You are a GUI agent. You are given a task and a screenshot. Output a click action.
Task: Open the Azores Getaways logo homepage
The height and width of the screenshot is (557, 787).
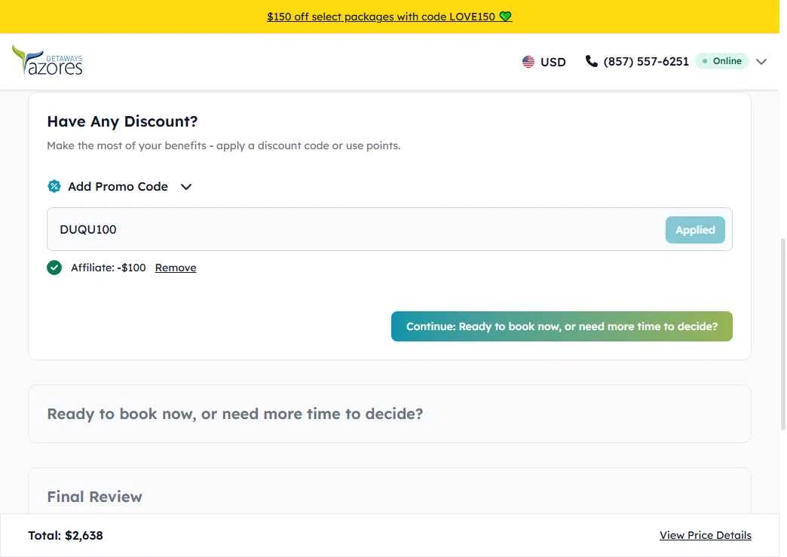[47, 60]
